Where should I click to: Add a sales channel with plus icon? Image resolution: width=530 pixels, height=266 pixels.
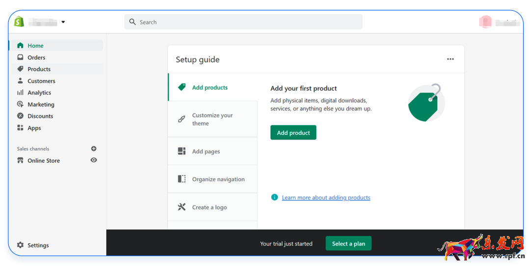tap(94, 148)
